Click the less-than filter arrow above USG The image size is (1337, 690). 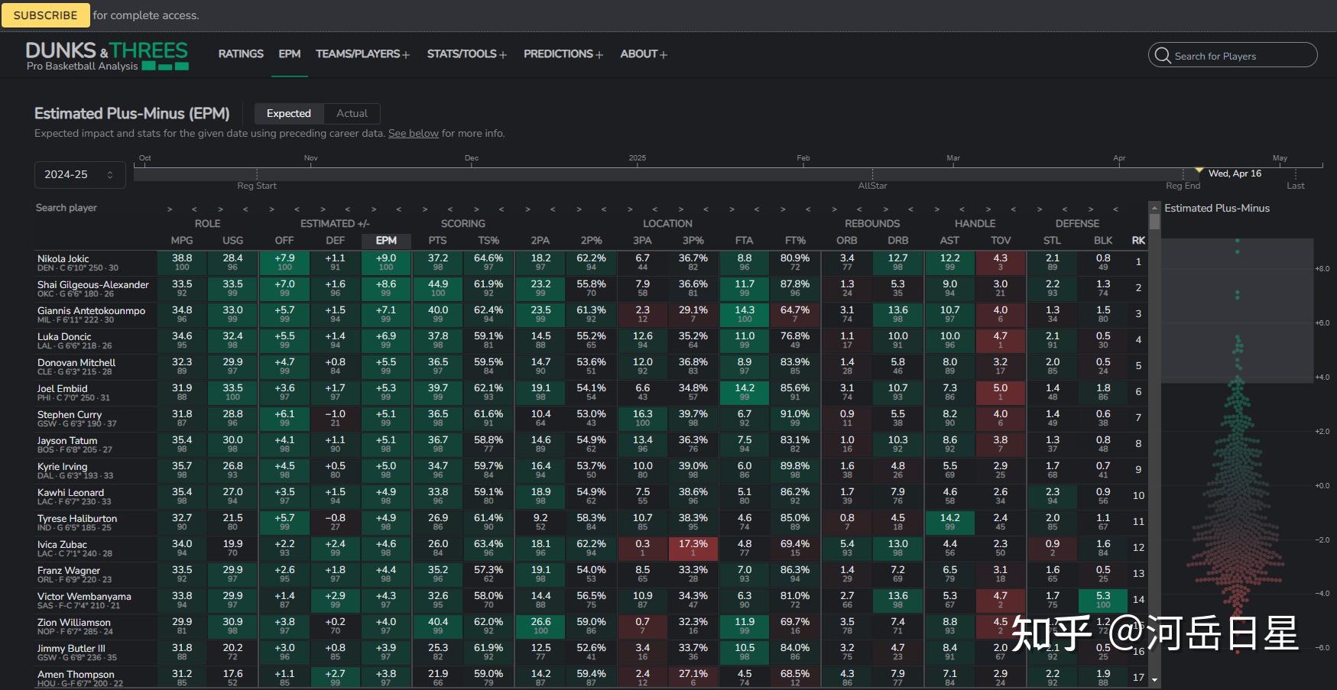click(245, 209)
